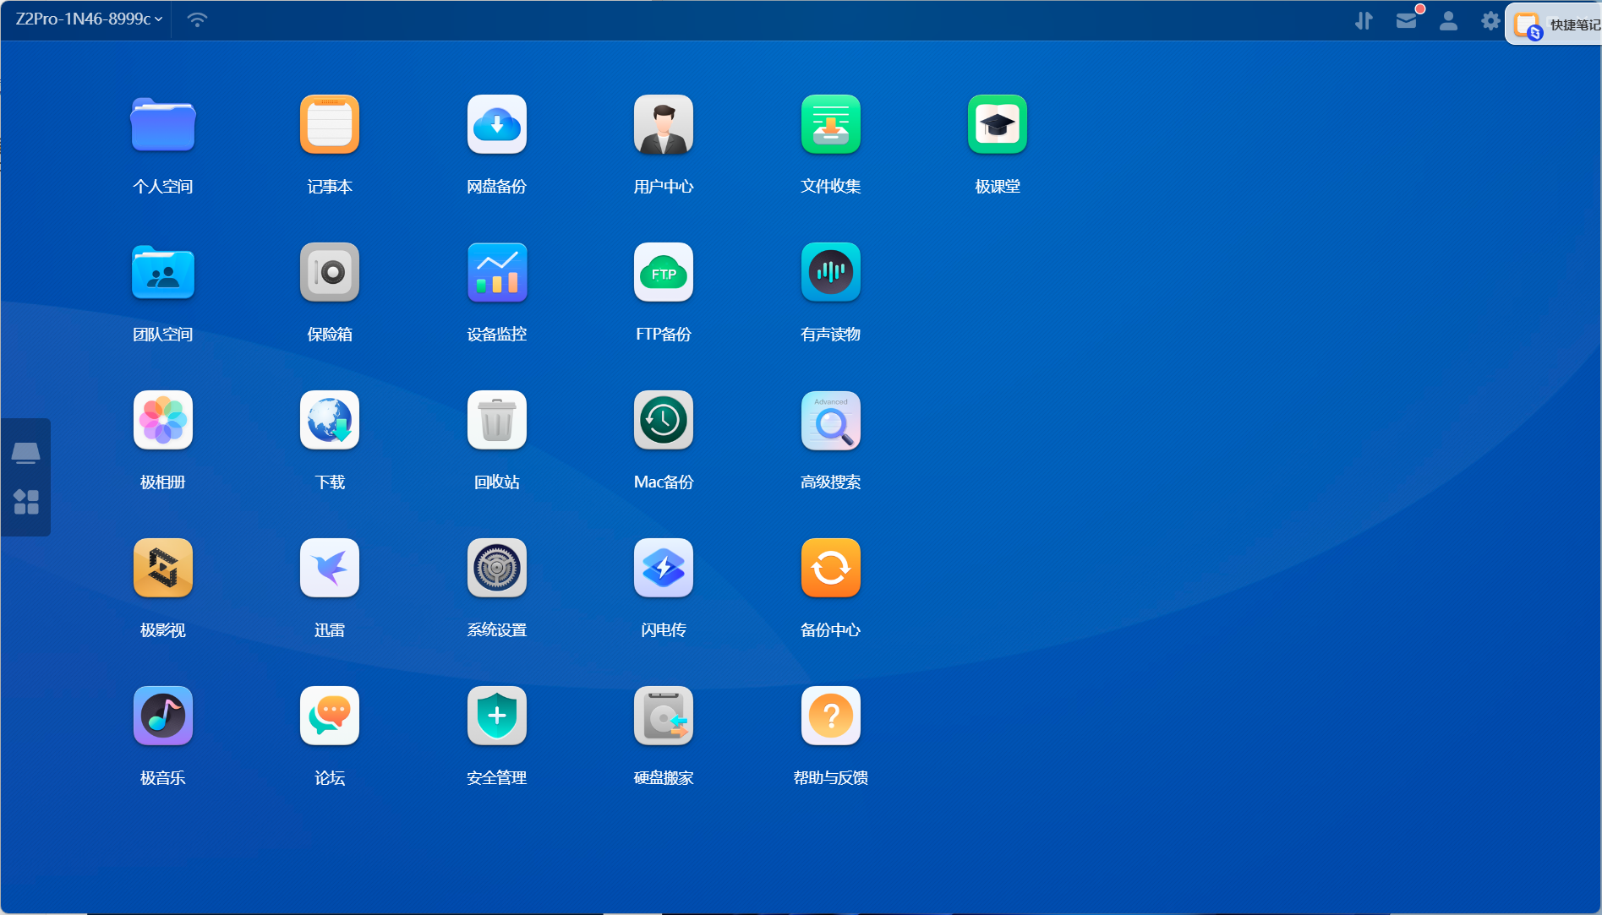The height and width of the screenshot is (915, 1602).
Task: Expand the Z2Pro-1N46-8999c device dropdown
Action: tap(89, 19)
